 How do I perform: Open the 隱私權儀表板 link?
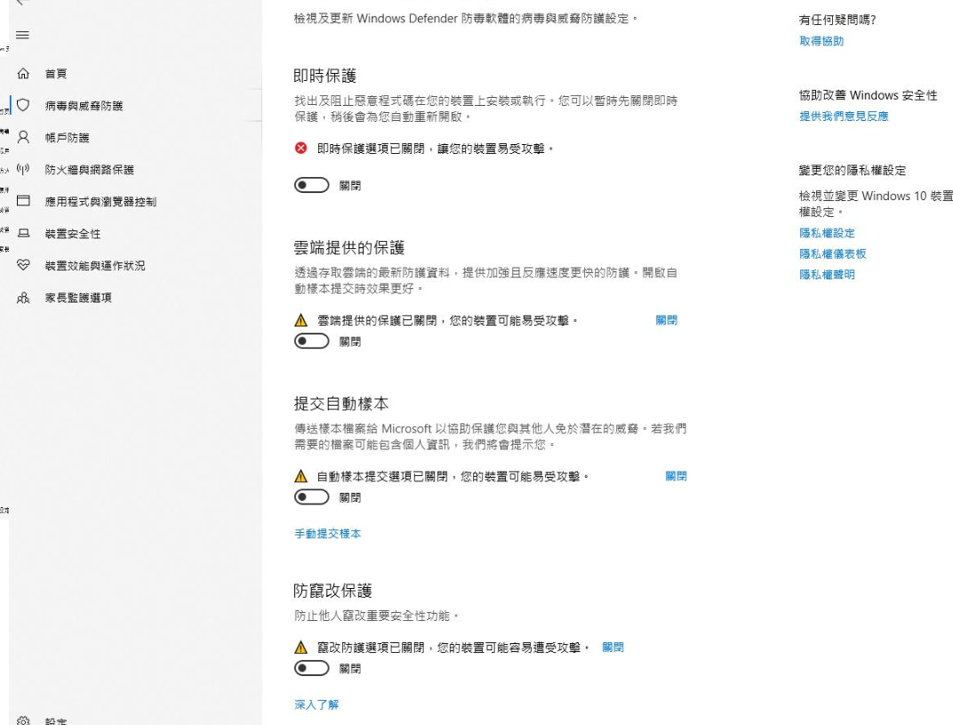(x=833, y=254)
